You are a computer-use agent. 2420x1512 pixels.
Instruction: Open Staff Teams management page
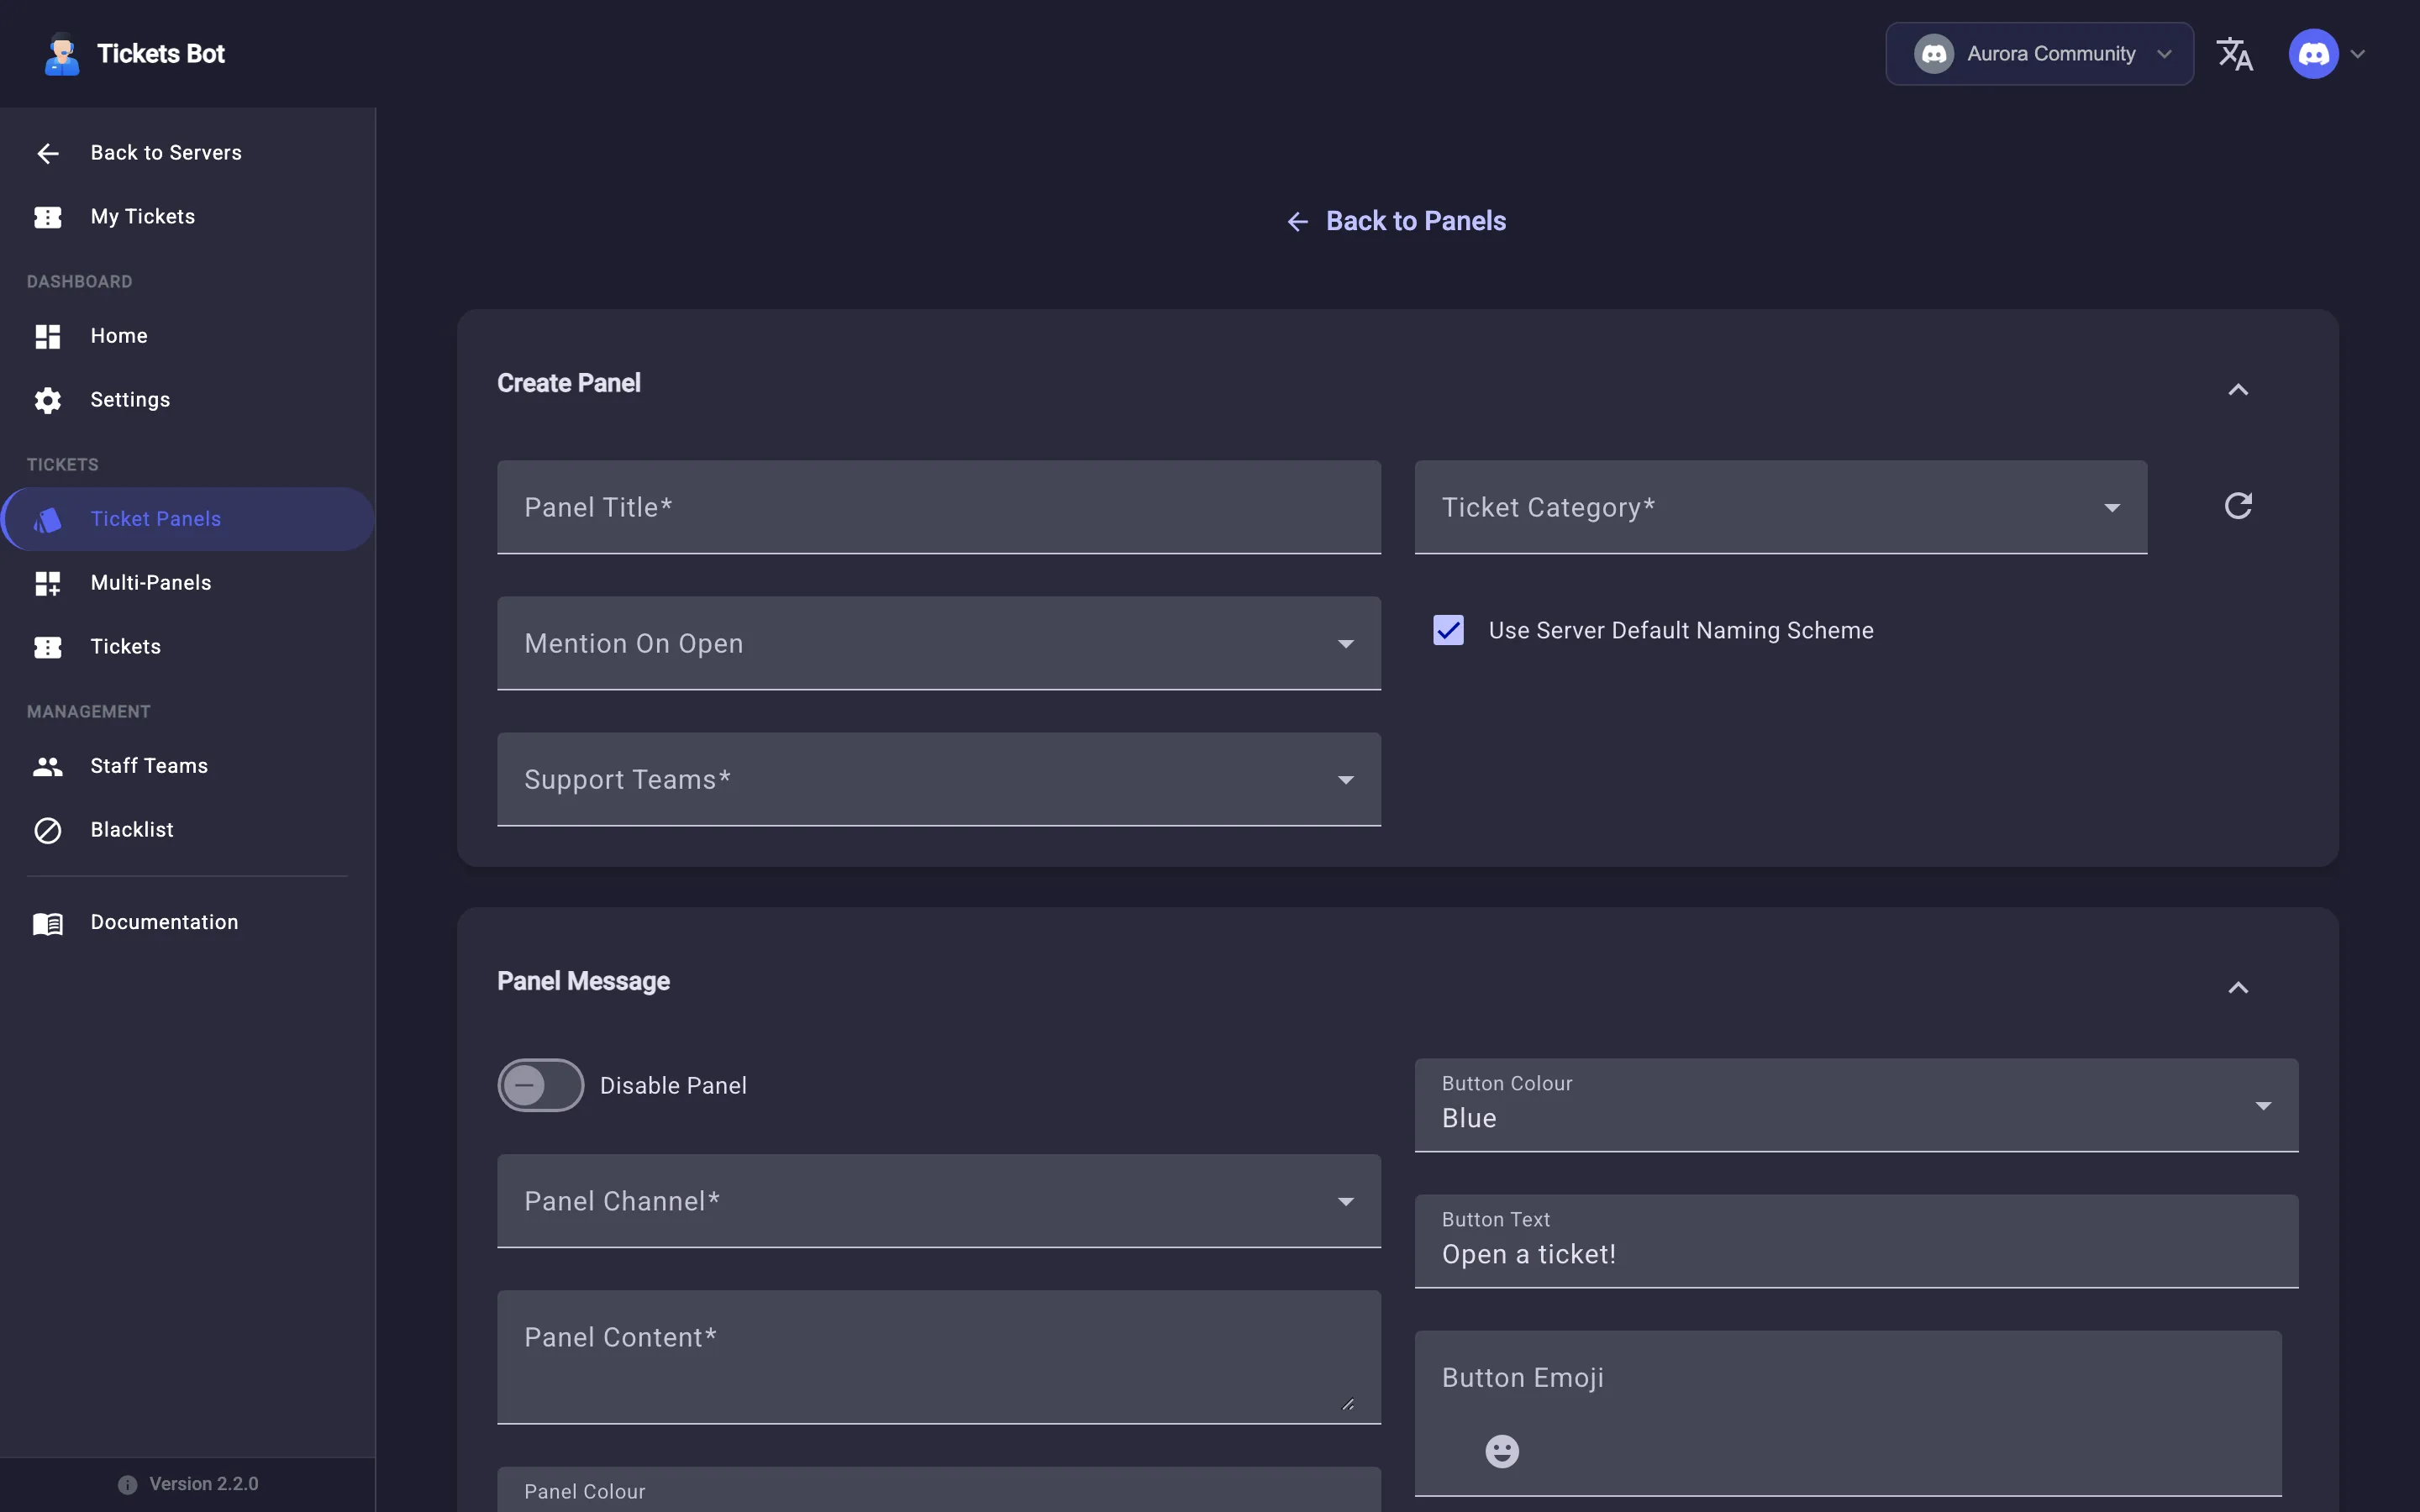click(x=188, y=766)
